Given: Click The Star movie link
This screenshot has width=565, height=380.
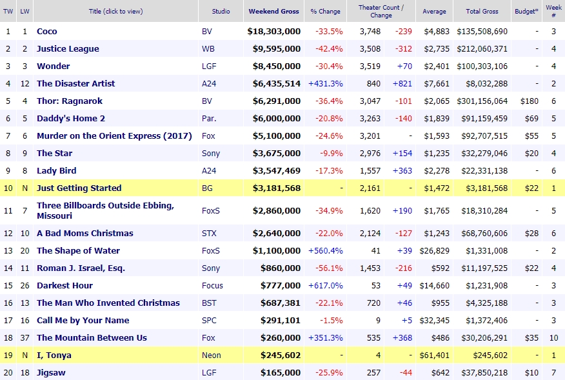Looking at the screenshot, I should pos(54,154).
